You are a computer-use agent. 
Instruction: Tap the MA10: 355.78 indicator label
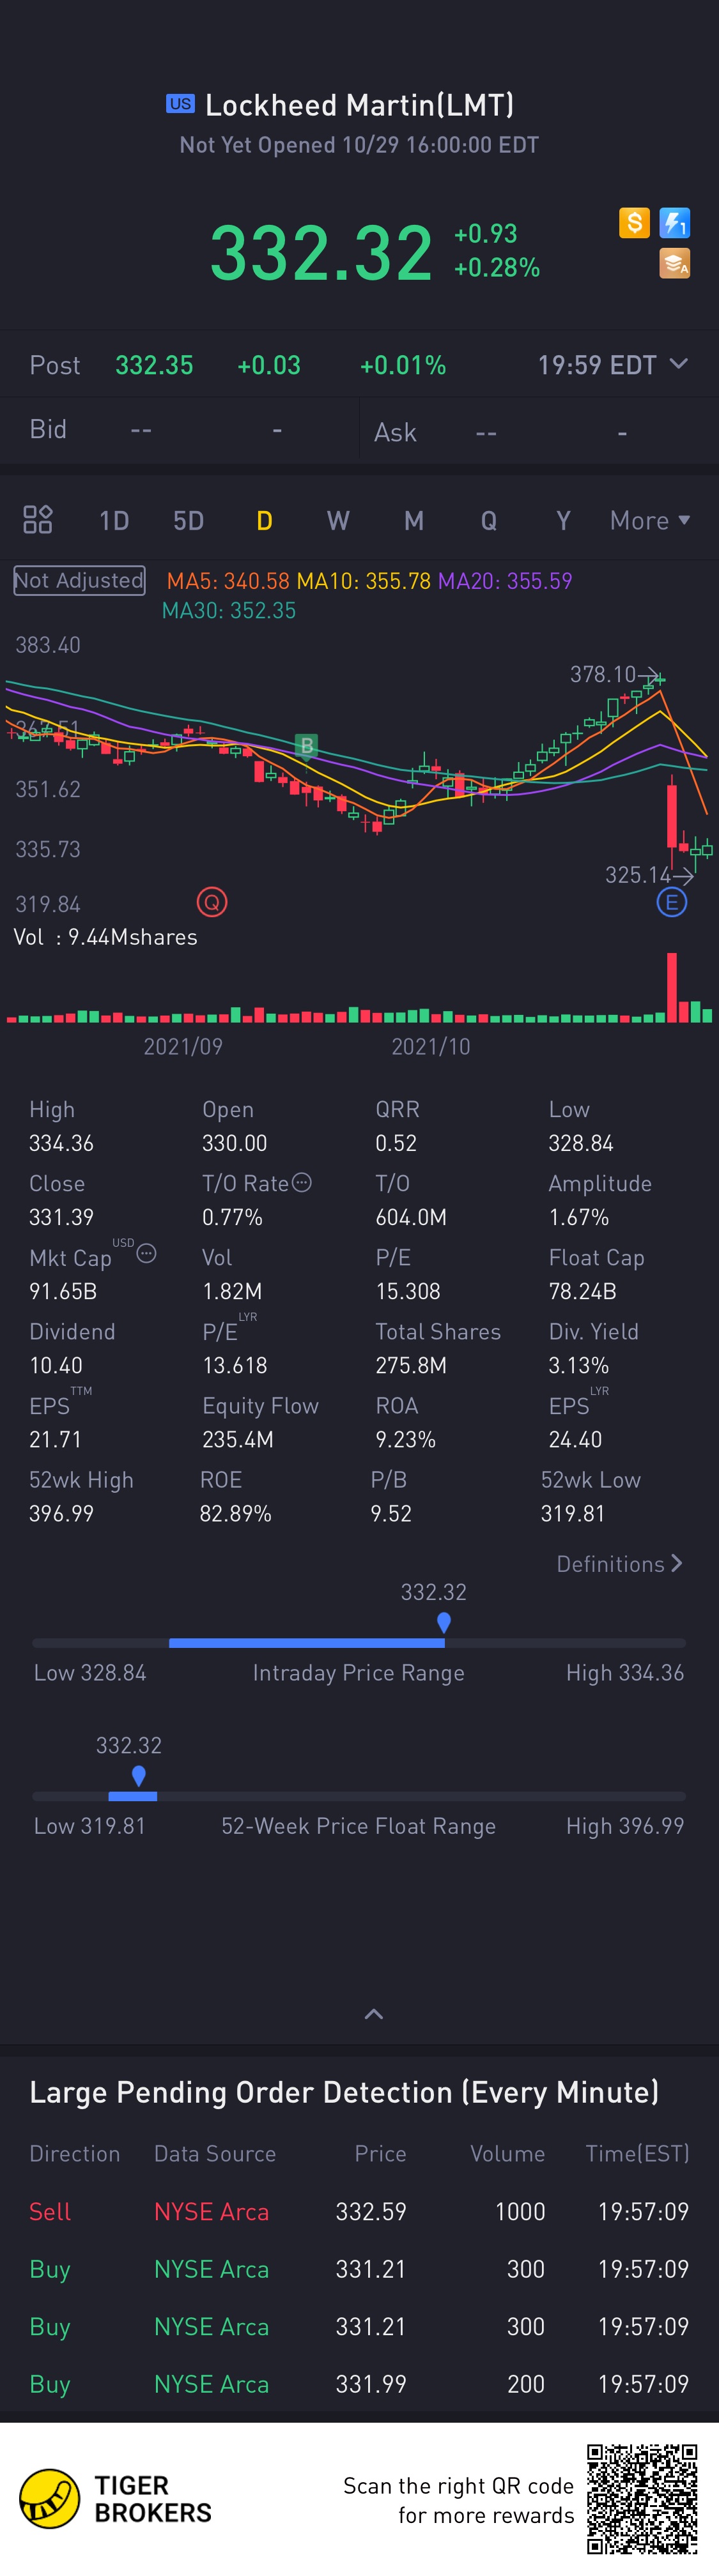[364, 581]
